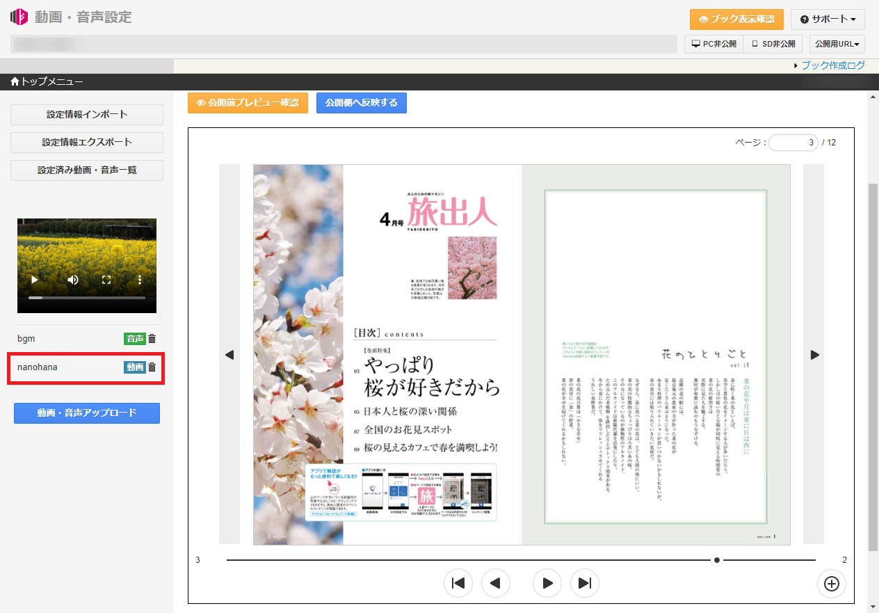Flip page using left side arrow
Image resolution: width=879 pixels, height=613 pixels.
tap(229, 355)
